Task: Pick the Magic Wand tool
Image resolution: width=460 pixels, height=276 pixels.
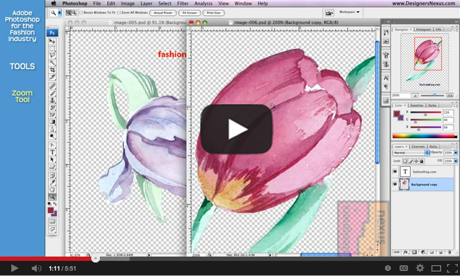Action: [x=52, y=63]
